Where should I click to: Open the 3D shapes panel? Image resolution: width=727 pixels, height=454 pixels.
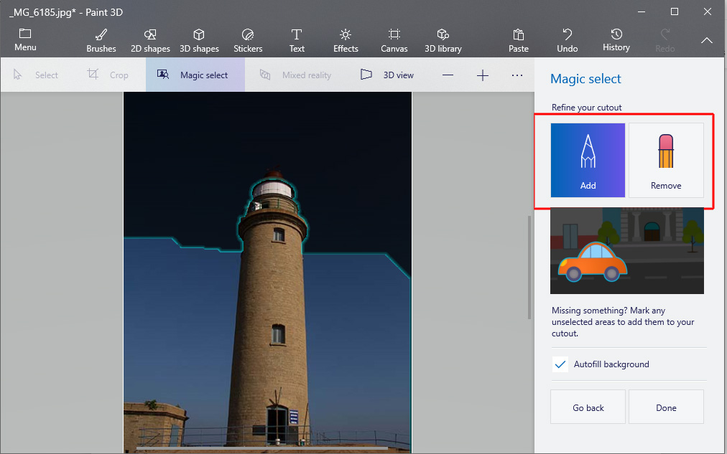199,40
